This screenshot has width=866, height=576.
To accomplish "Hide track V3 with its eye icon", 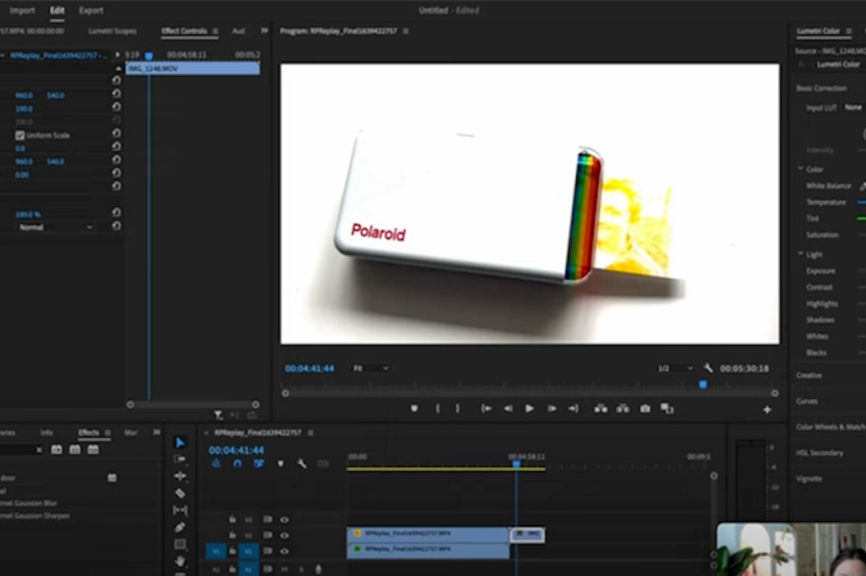I will point(285,519).
